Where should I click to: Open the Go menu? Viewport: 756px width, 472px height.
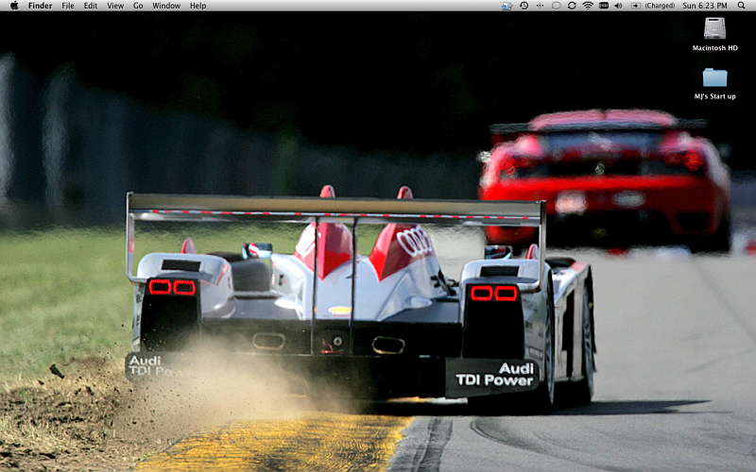[138, 6]
